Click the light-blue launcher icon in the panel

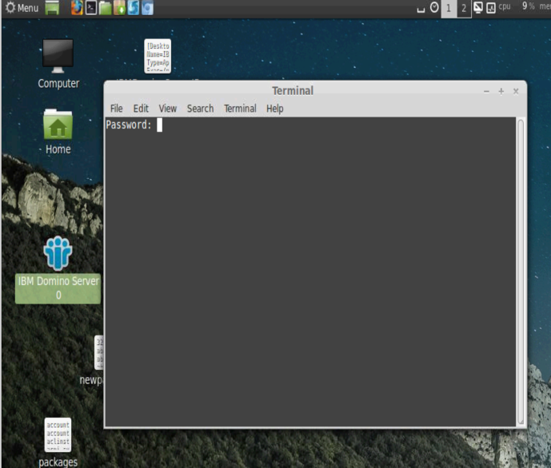click(148, 8)
